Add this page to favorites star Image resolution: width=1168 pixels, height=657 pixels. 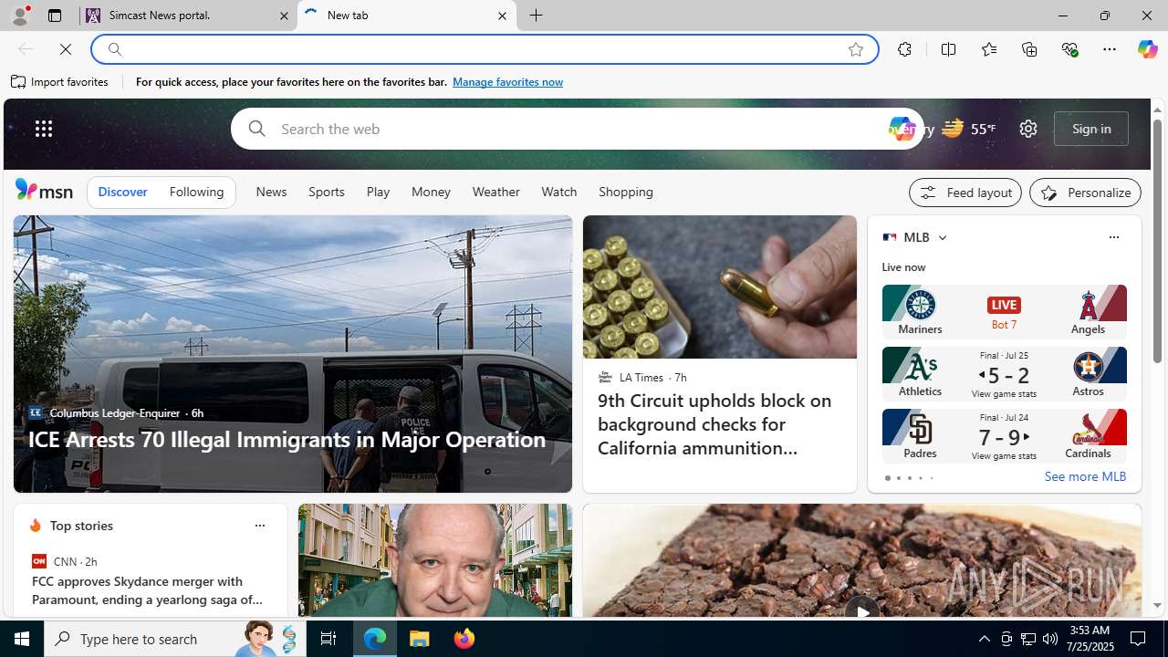pyautogui.click(x=855, y=49)
